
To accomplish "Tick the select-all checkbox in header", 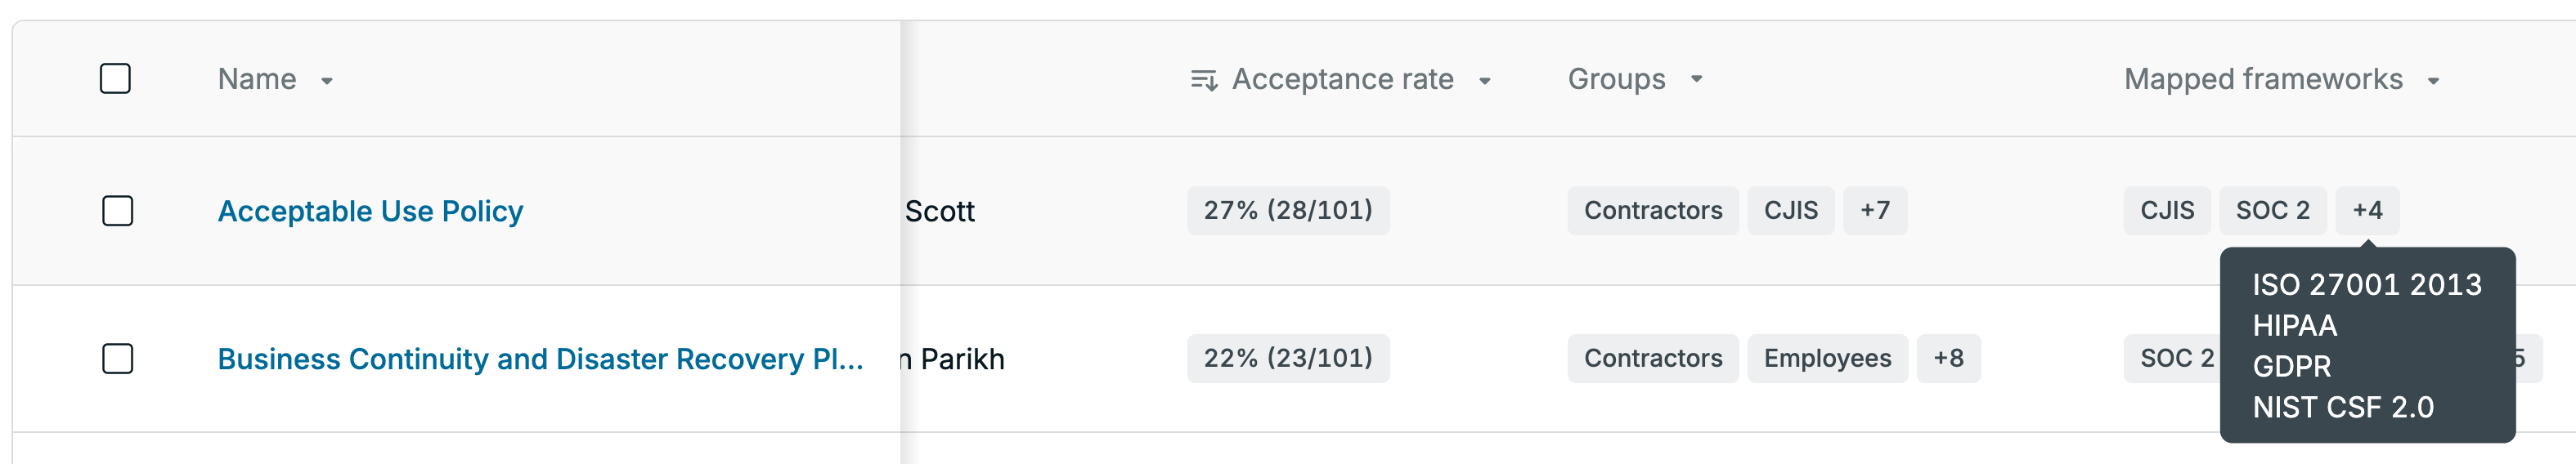I will pyautogui.click(x=115, y=78).
